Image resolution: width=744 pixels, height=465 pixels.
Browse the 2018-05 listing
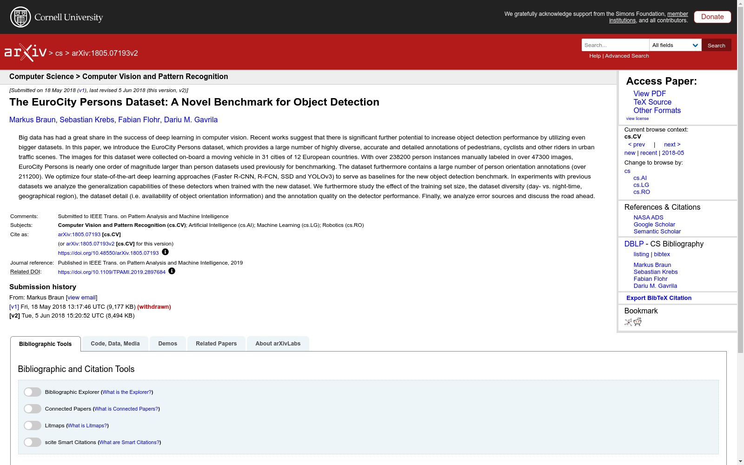point(673,153)
